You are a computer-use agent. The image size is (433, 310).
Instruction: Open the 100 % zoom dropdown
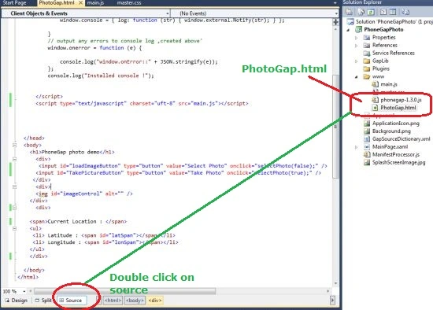click(24, 291)
